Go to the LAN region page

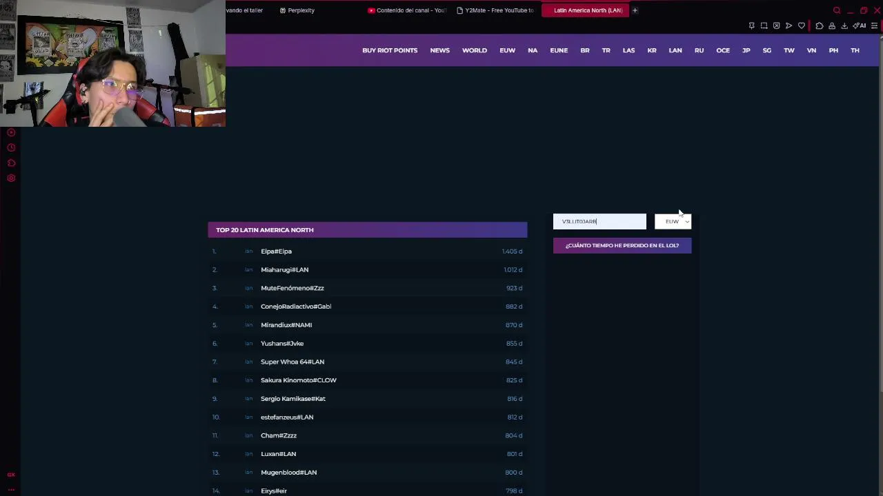(x=675, y=50)
